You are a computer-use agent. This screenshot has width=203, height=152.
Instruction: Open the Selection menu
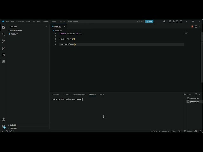click(x=20, y=22)
